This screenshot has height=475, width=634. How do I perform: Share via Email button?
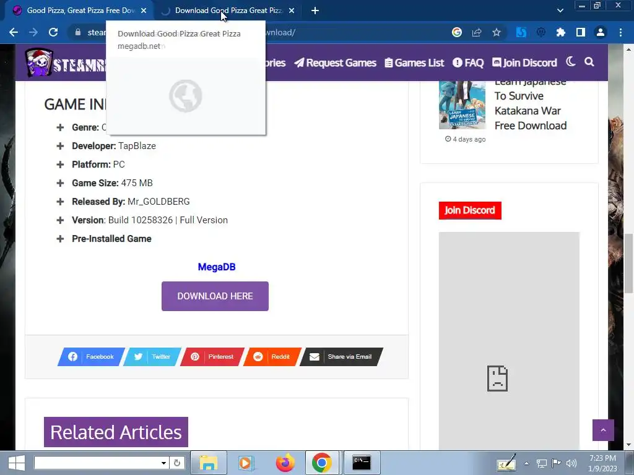[341, 357]
